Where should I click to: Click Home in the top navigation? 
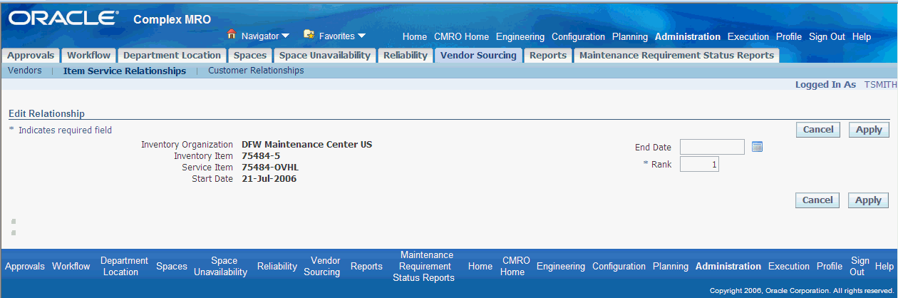(x=415, y=36)
